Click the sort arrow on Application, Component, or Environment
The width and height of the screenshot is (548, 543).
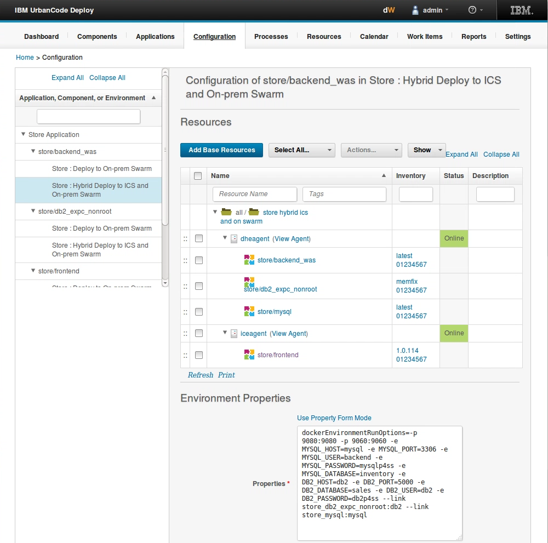pyautogui.click(x=153, y=98)
